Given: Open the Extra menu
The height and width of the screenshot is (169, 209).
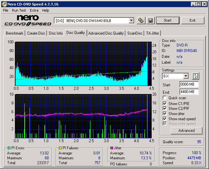Looking at the screenshot, I should coord(34,10).
